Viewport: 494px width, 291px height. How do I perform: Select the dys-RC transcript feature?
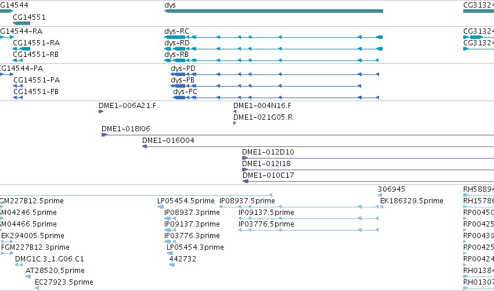pos(273,37)
